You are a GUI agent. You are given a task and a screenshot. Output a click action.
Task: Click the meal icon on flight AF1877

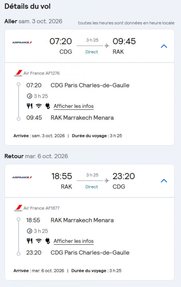29,241
